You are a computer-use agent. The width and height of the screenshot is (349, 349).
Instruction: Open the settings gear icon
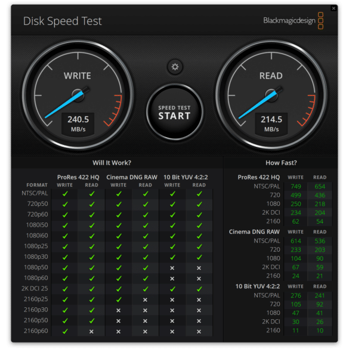click(175, 67)
